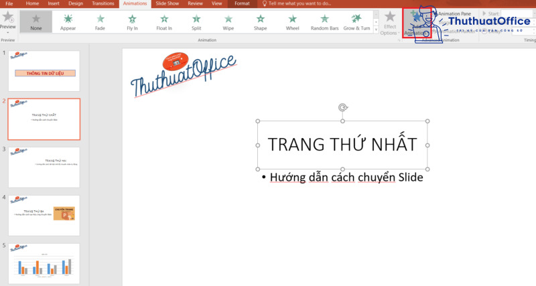536x286 pixels.
Task: Click the rotation handle above the title box
Action: click(x=342, y=108)
